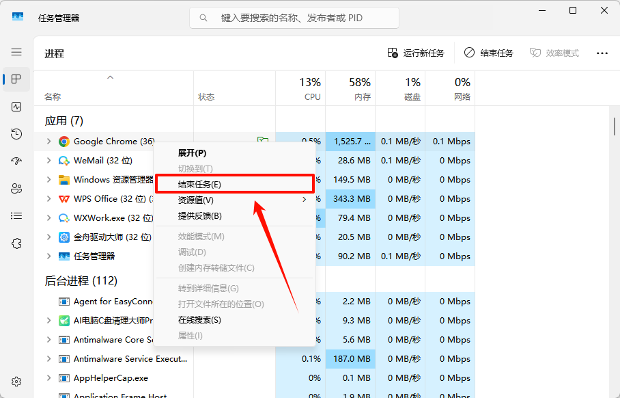This screenshot has height=398, width=620.
Task: Open the Details view in sidebar
Action: pos(16,216)
